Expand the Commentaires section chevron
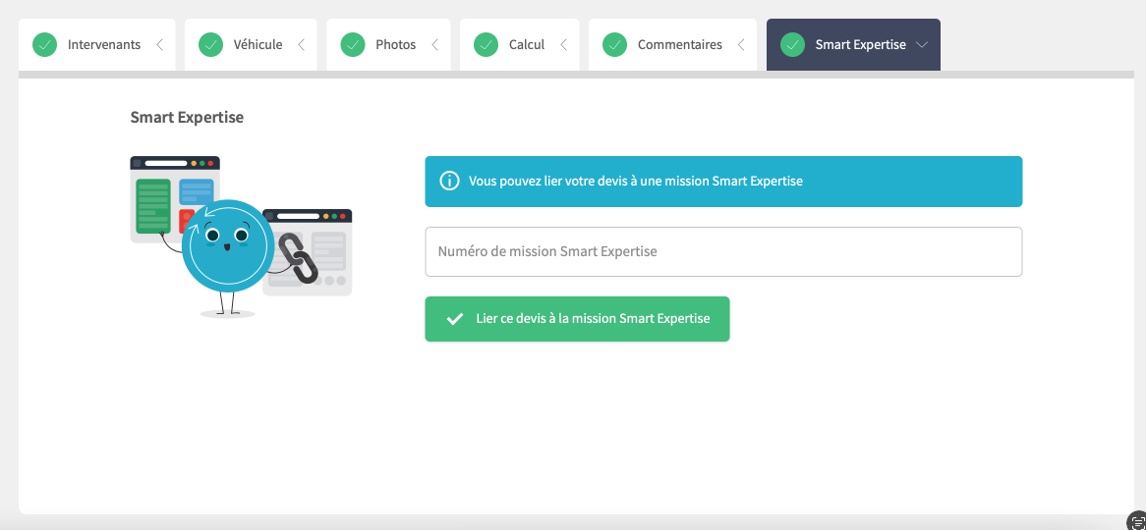The width and height of the screenshot is (1146, 530). [x=741, y=45]
